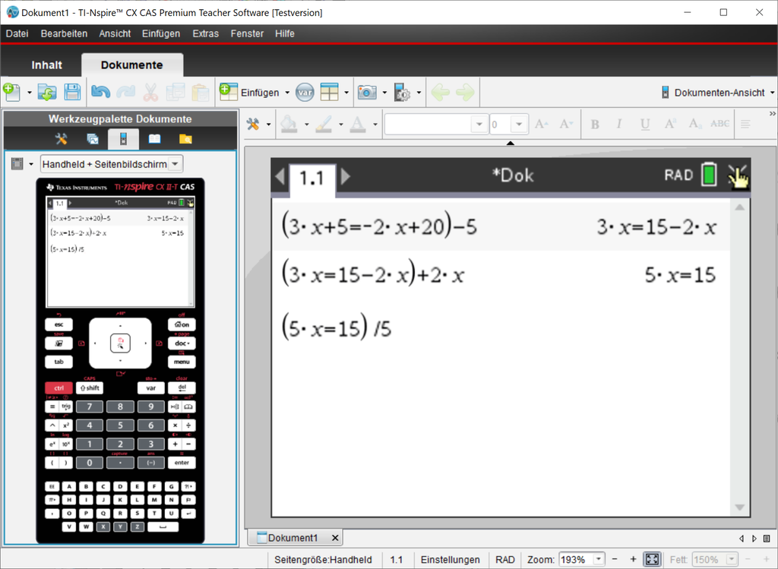Open the Ansicht menu
The height and width of the screenshot is (569, 778).
[x=115, y=33]
